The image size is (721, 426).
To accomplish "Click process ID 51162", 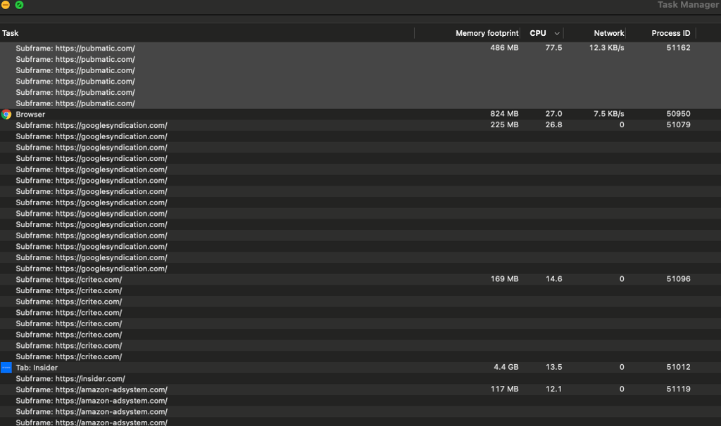I will (678, 48).
